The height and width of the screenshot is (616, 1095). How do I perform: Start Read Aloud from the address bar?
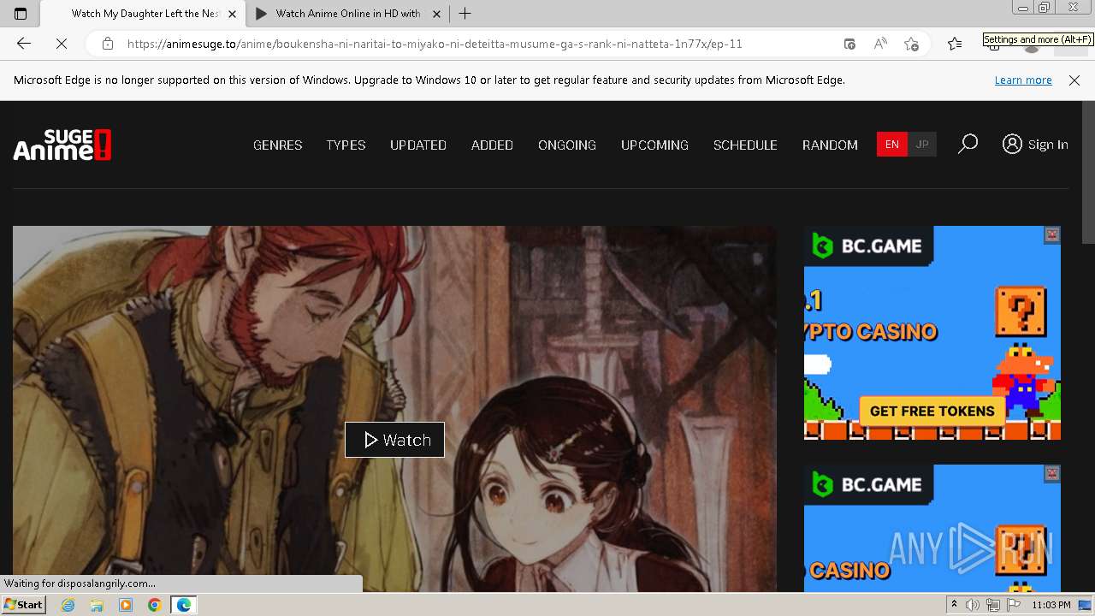click(x=880, y=44)
